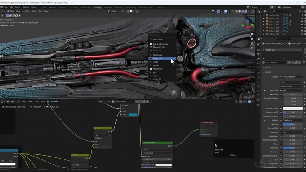
Task: Adjust the Specular value slider
Action: [293, 124]
